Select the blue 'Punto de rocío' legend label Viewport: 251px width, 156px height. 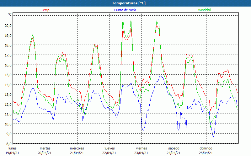point(125,10)
